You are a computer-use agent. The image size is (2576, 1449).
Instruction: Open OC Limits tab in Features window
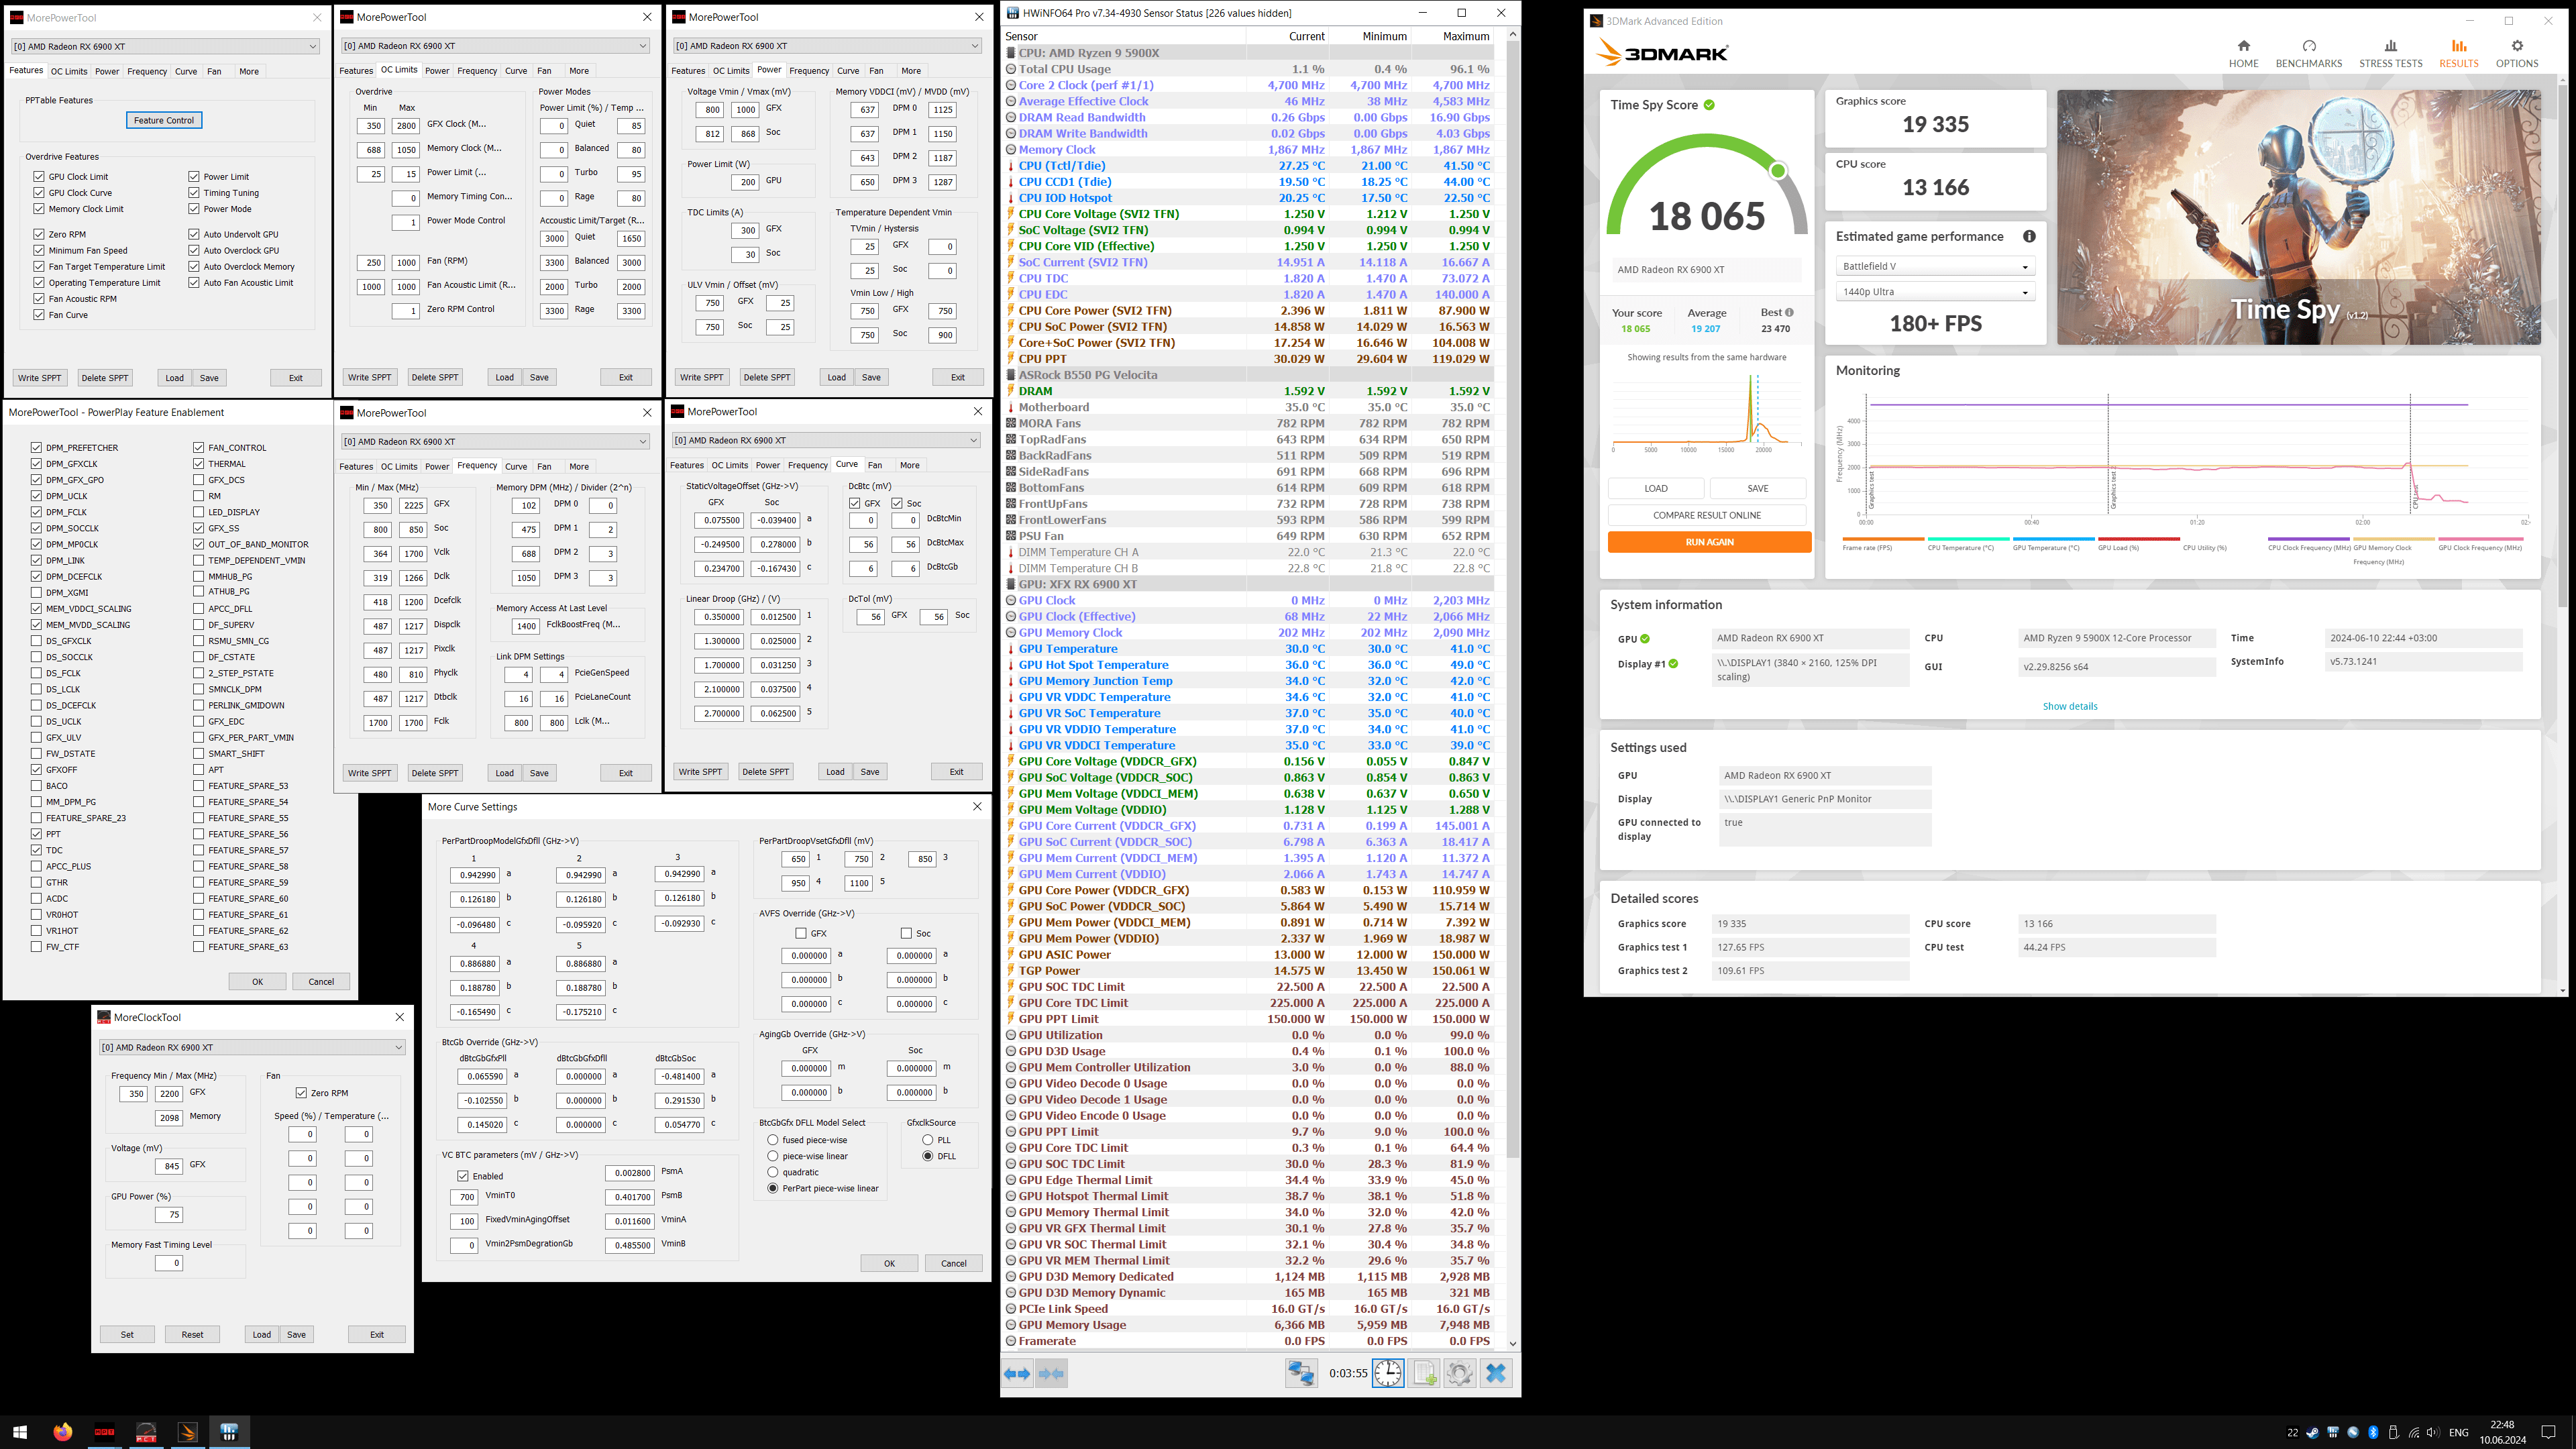(x=69, y=71)
